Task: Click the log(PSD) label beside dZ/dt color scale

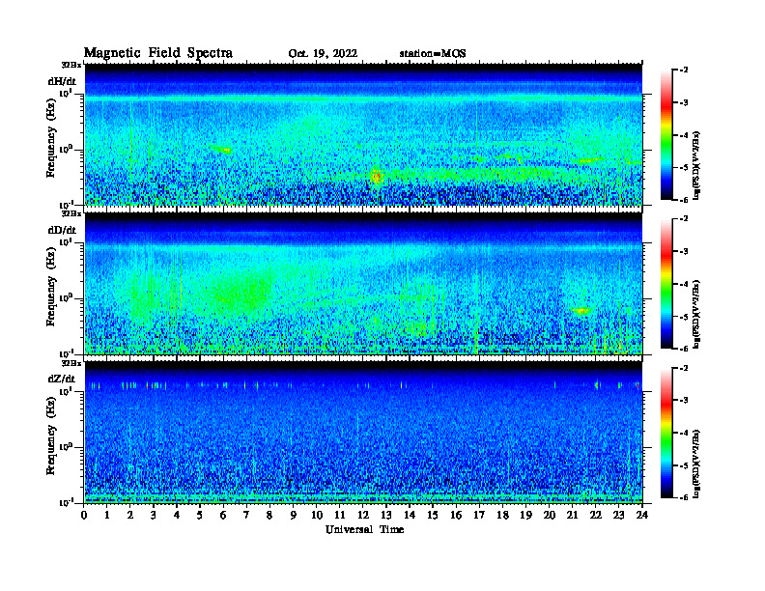Action: tap(696, 464)
